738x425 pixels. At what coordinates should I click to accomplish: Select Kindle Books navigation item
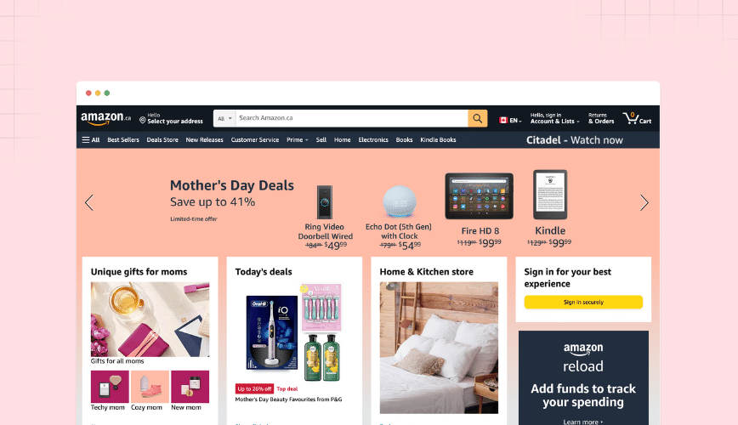(x=438, y=139)
